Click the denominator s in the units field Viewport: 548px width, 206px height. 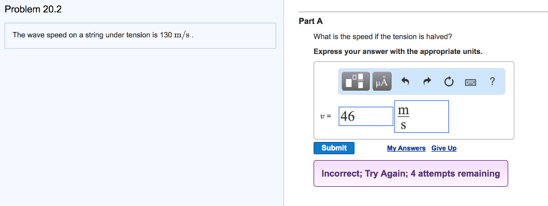tap(404, 125)
